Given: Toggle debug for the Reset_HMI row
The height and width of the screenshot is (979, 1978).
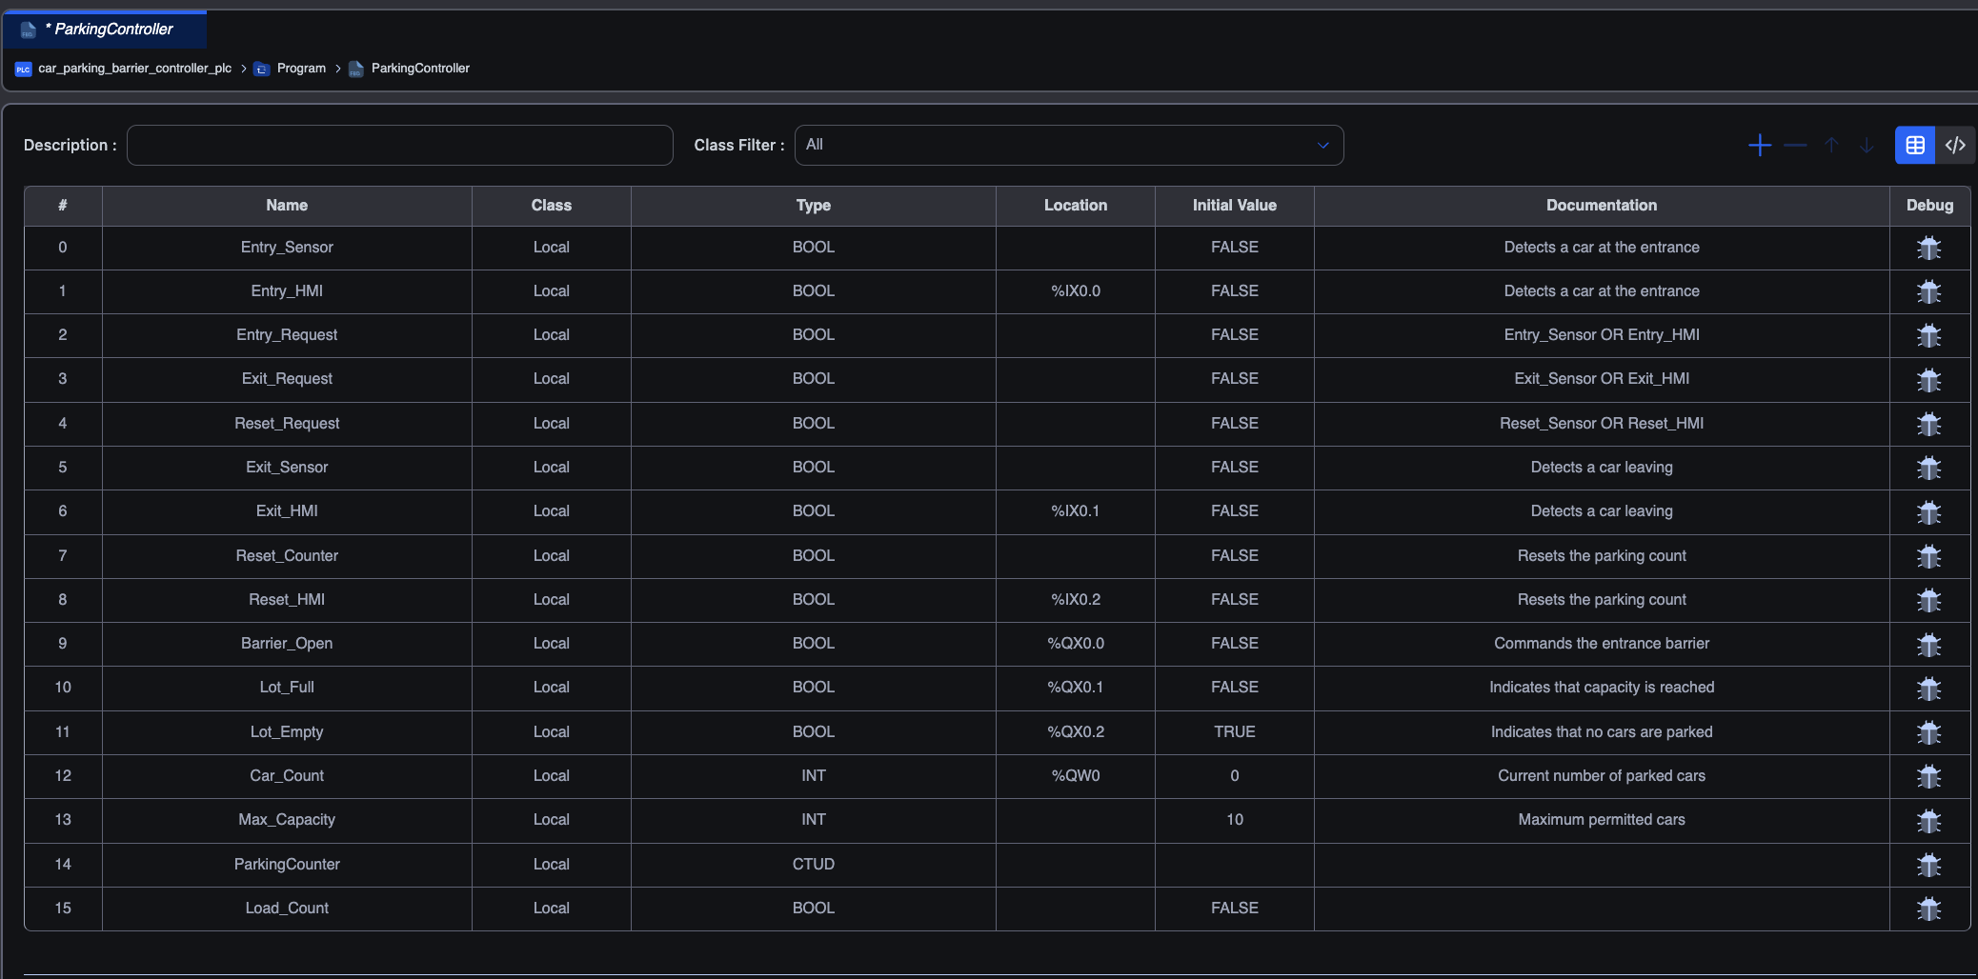Looking at the screenshot, I should pyautogui.click(x=1928, y=600).
